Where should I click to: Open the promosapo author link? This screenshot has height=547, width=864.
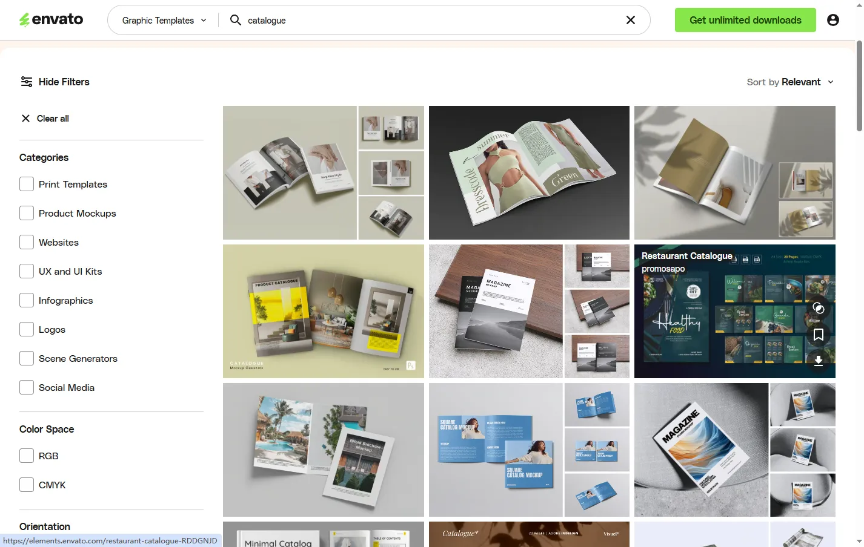pos(663,269)
